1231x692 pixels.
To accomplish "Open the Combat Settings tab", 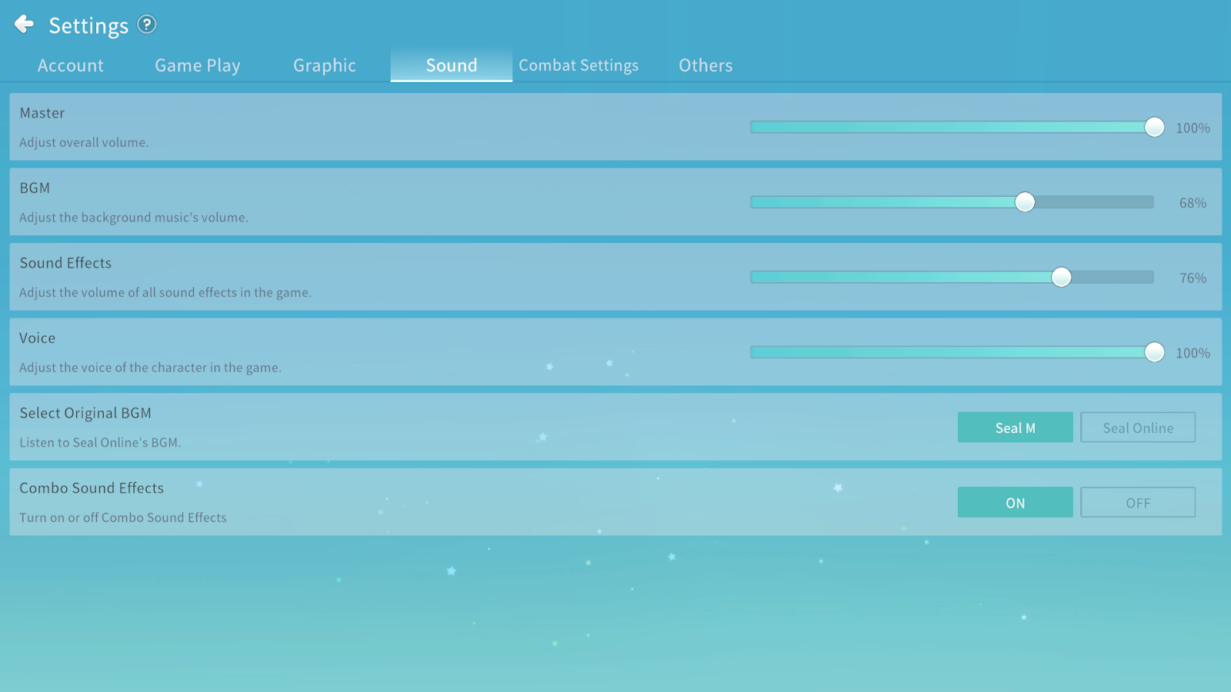I will pos(579,65).
